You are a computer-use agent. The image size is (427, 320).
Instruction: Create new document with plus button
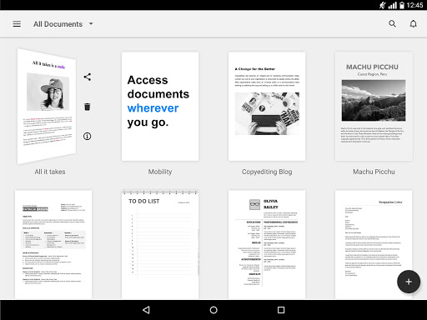(409, 282)
